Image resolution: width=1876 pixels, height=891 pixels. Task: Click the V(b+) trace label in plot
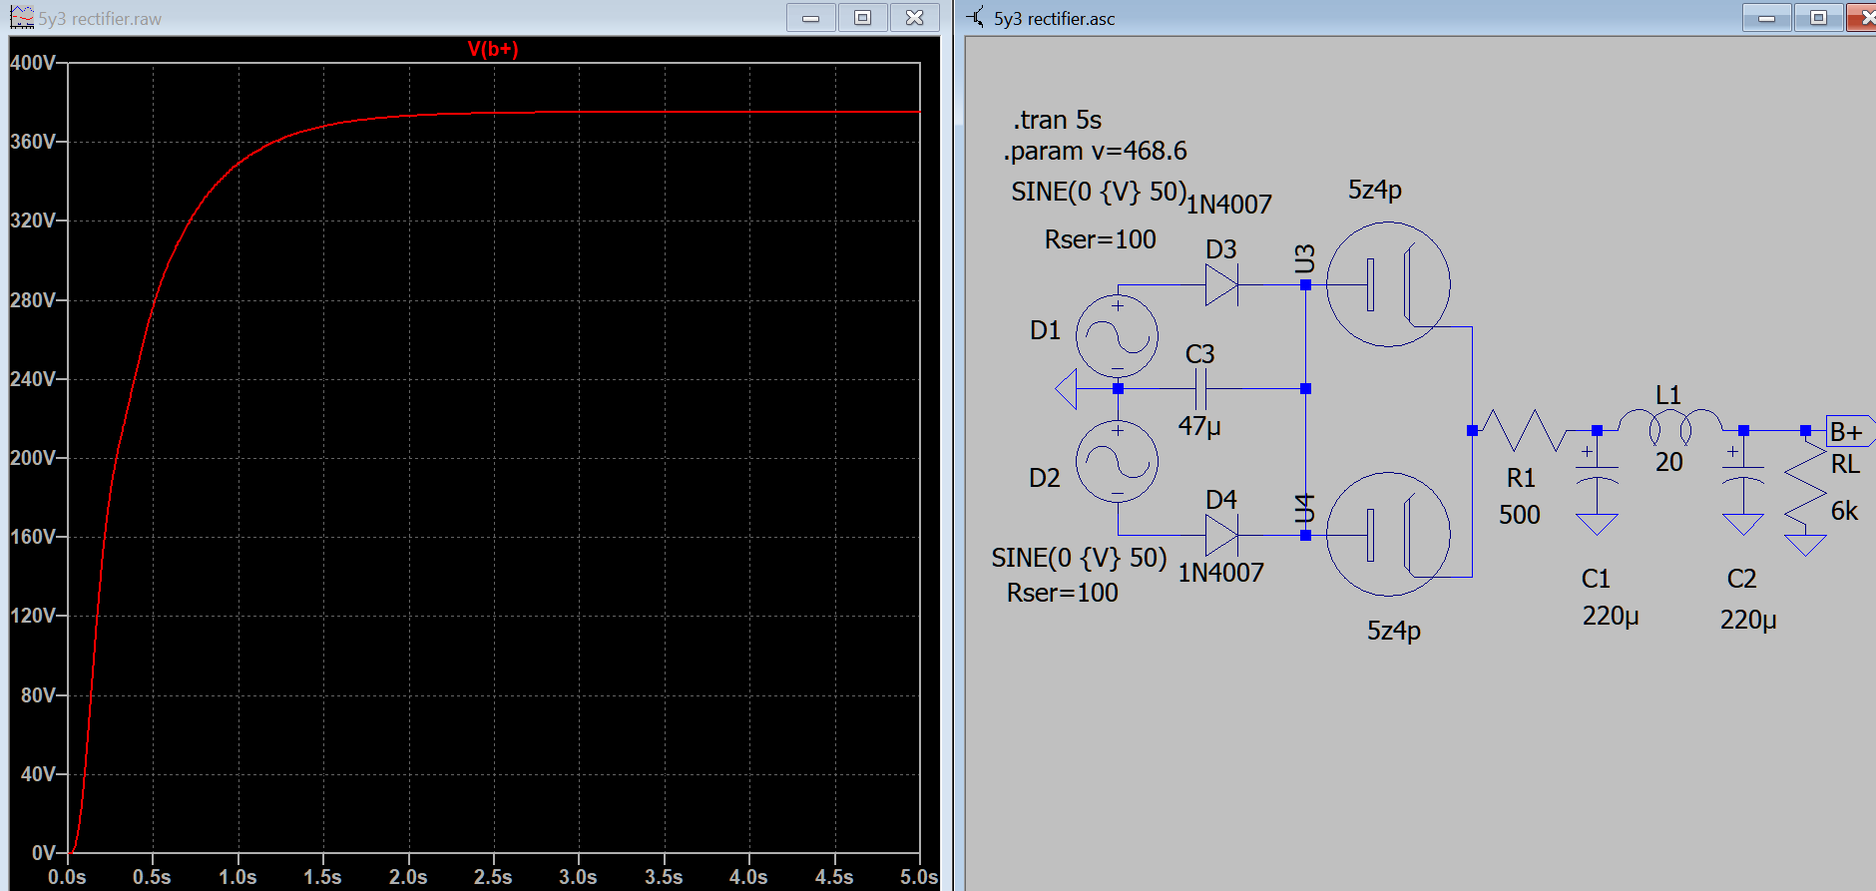493,49
